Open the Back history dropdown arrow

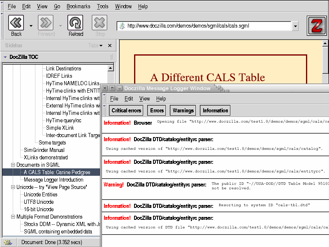click(31, 26)
